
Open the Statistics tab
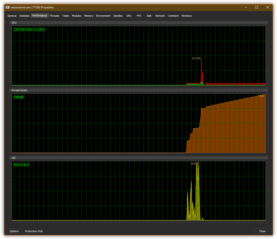(24, 16)
